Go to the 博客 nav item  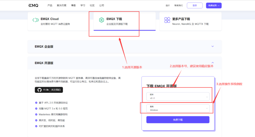click(x=73, y=5)
